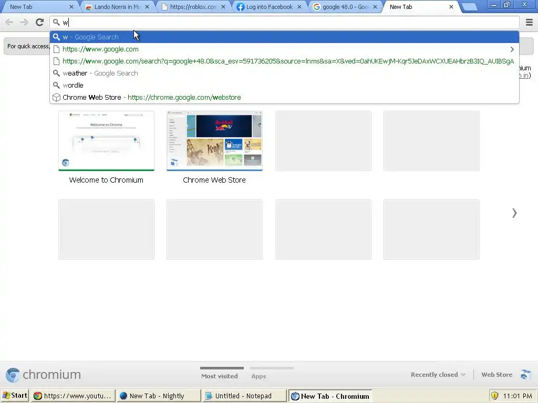Viewport: 538px width, 403px height.
Task: Switch to the google 48.0 tab
Action: pyautogui.click(x=345, y=7)
